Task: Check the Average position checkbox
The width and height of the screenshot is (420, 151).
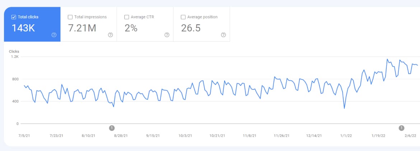Action: pos(183,17)
